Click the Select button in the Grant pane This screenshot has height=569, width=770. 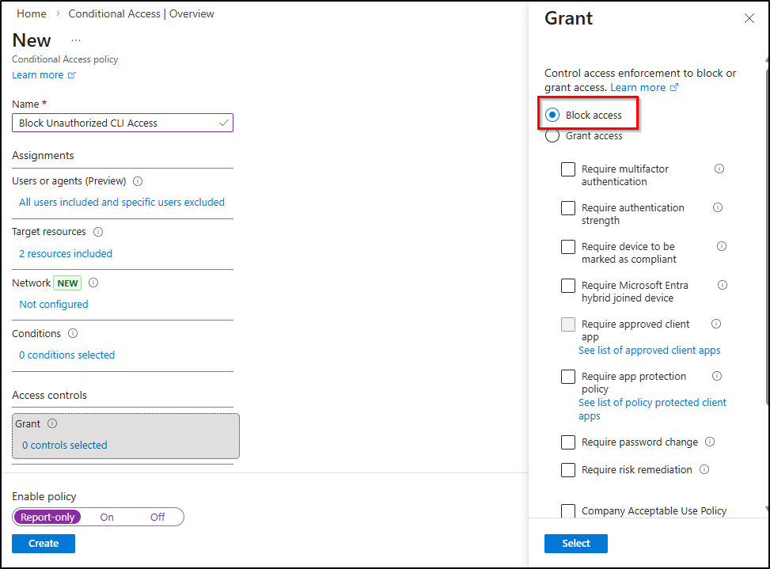click(x=575, y=544)
